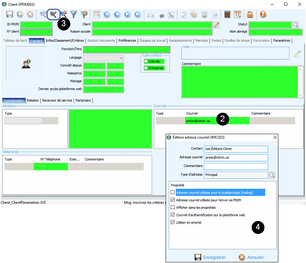Click the Annuler button
306x263 pixels.
pos(251,257)
